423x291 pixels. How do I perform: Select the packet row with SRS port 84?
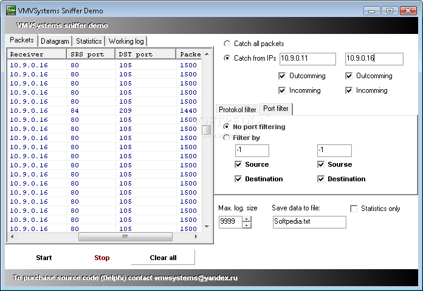coord(105,110)
